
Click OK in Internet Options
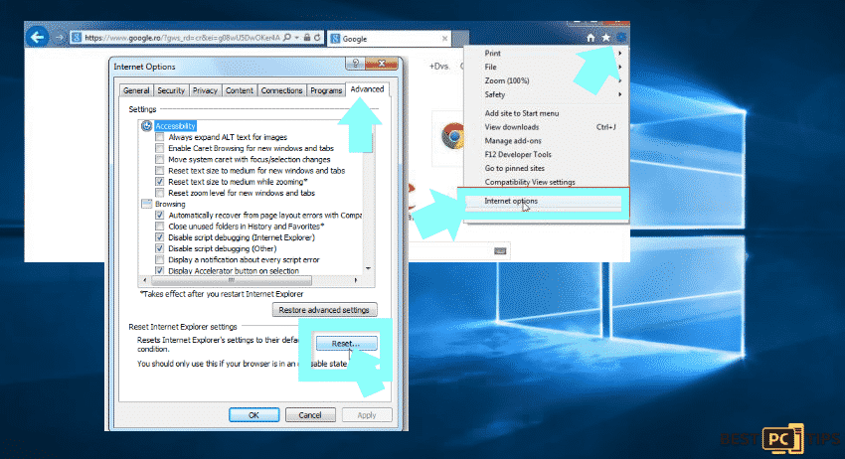tap(253, 415)
